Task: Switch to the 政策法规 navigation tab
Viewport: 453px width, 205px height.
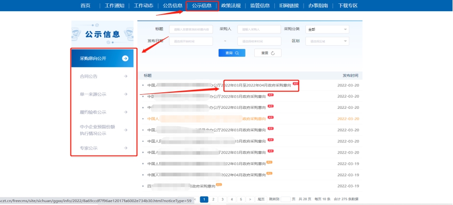Action: point(230,5)
